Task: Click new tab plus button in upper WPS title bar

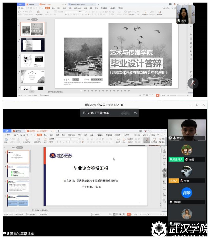Action: coord(99,4)
